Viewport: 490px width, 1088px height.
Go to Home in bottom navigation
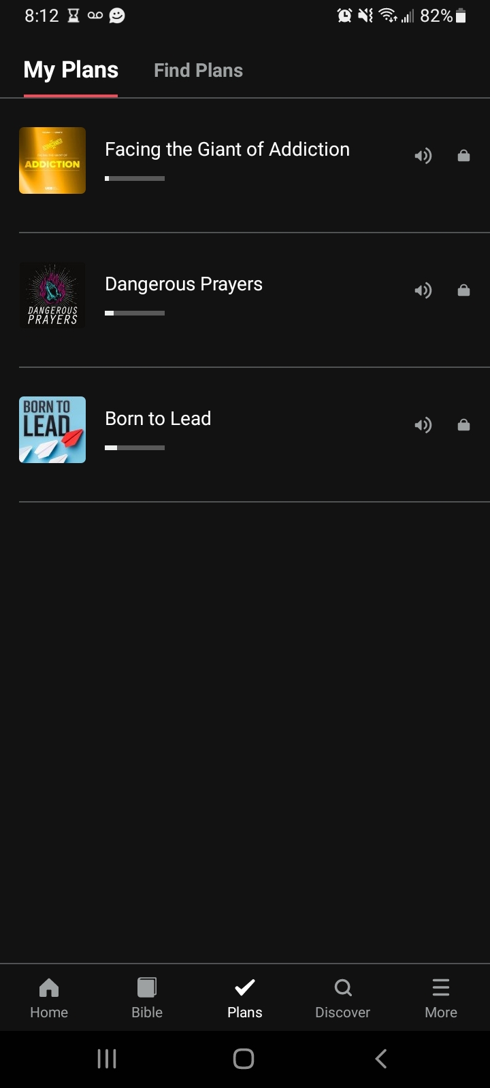point(49,998)
